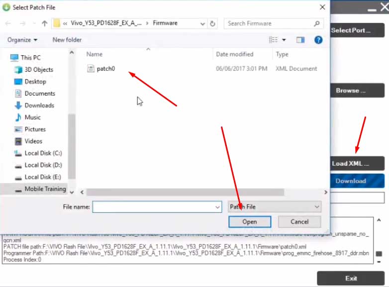The width and height of the screenshot is (389, 287).
Task: Click the search magnifier icon
Action: pyautogui.click(x=316, y=23)
